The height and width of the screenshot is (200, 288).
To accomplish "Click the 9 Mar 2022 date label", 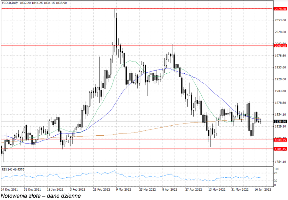I will pos(124,190).
